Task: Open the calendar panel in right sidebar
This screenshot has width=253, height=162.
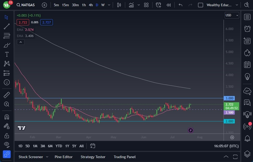Action: (x=247, y=65)
